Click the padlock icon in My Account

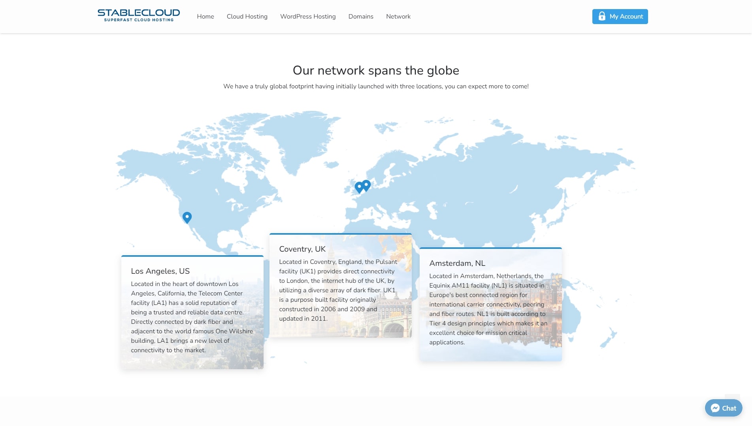[x=601, y=16]
